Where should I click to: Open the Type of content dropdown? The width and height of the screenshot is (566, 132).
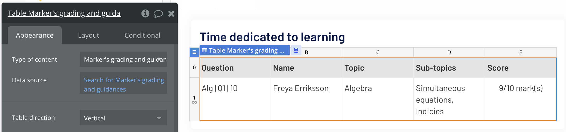pos(123,59)
